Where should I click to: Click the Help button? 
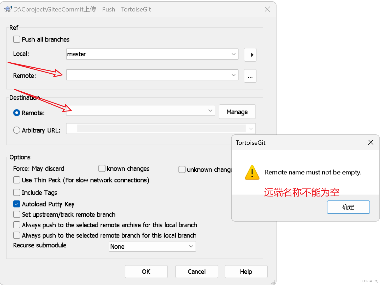(246, 271)
